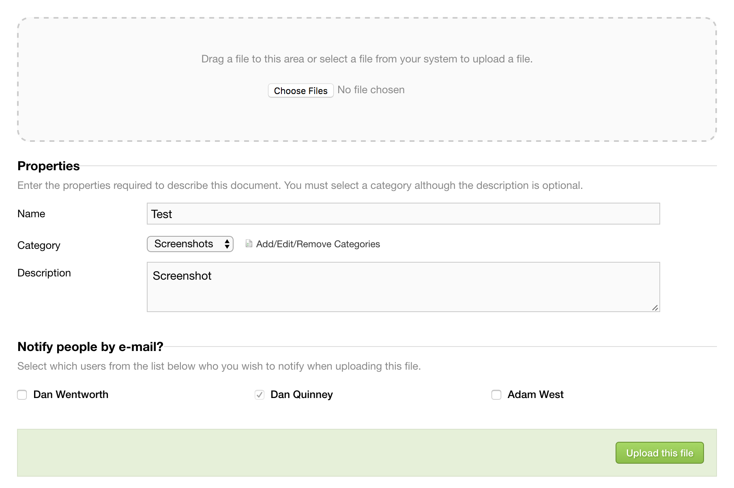Click the Properties section heading
Image resolution: width=734 pixels, height=488 pixels.
49,166
